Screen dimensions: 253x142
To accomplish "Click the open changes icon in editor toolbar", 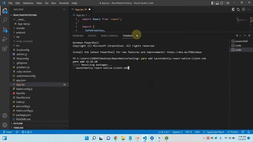I will (238, 9).
